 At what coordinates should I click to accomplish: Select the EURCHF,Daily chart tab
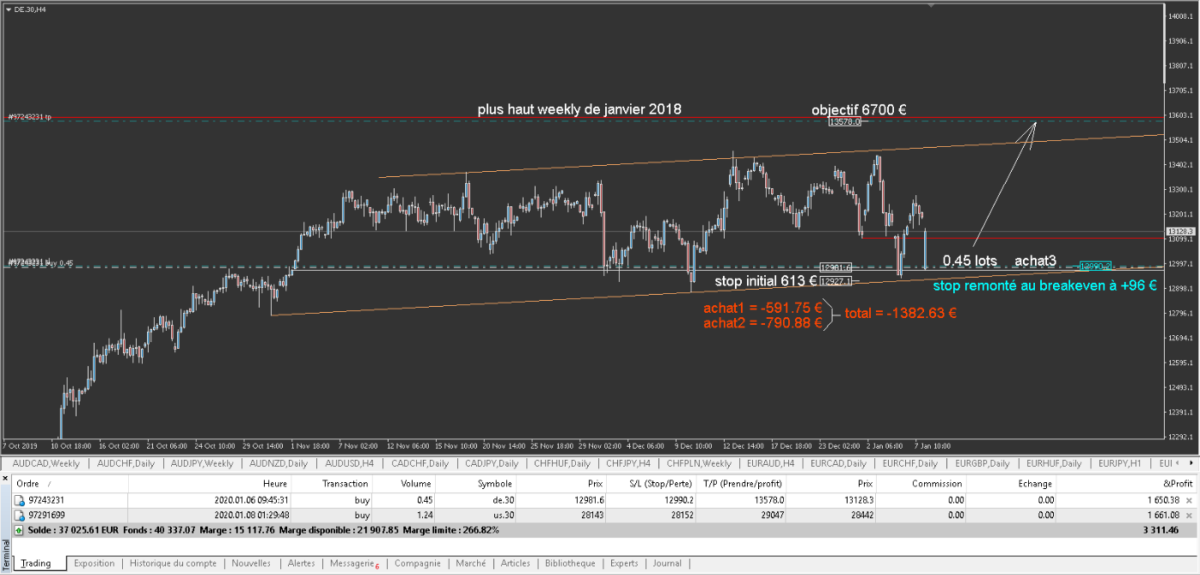(x=912, y=463)
